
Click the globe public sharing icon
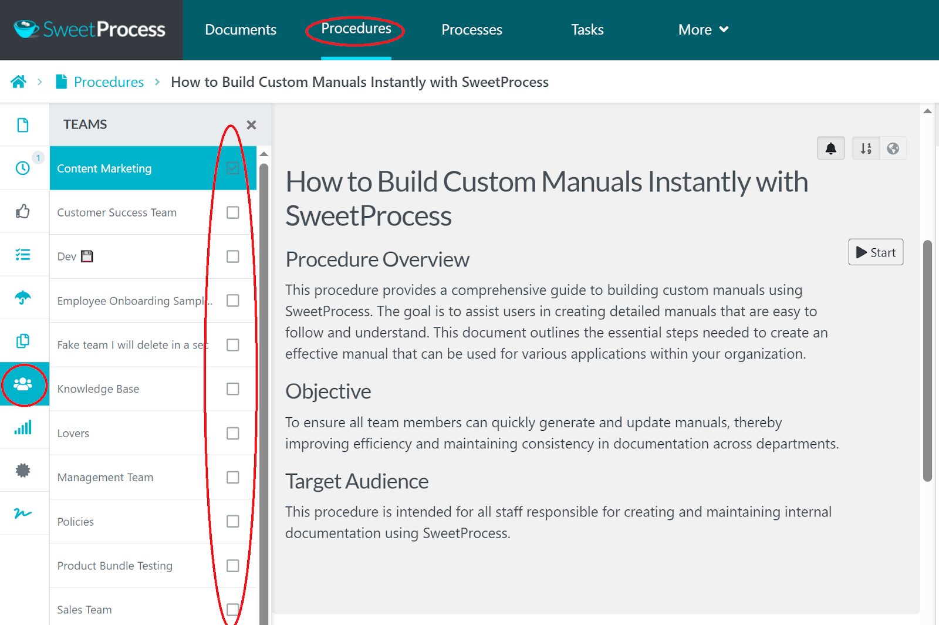(893, 148)
